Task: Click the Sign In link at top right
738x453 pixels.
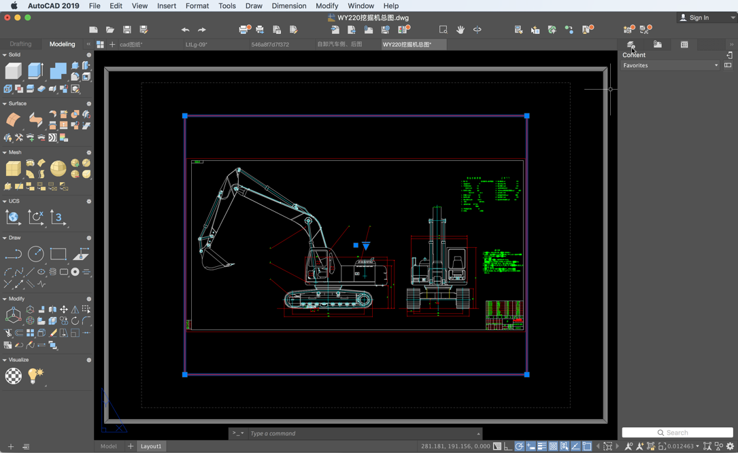Action: (698, 17)
